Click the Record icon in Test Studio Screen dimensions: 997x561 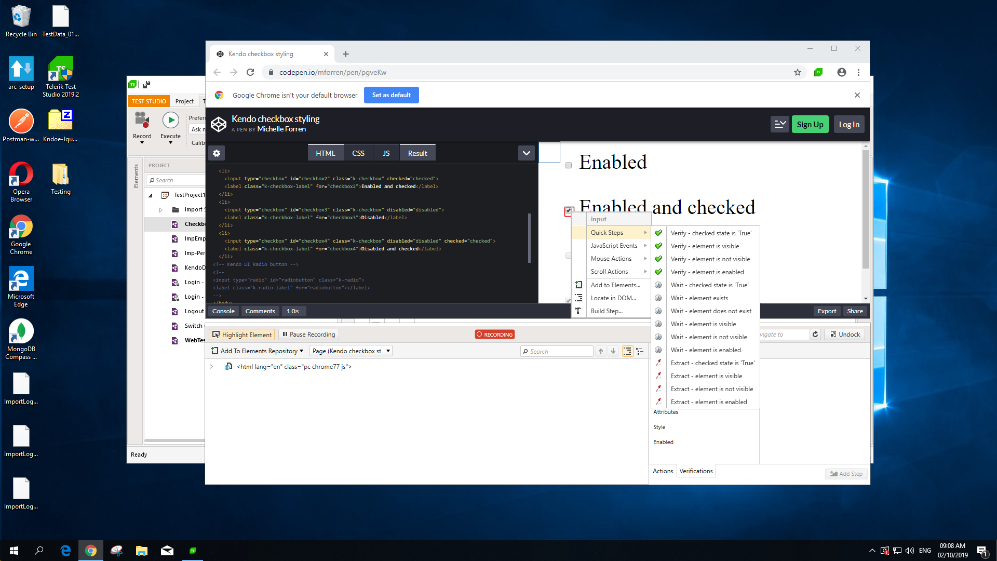142,121
